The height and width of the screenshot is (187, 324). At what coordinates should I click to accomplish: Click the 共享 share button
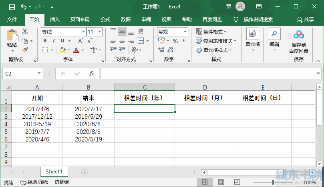point(306,20)
